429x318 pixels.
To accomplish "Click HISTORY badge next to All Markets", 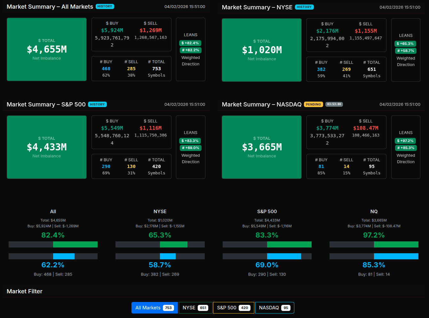I will click(105, 6).
